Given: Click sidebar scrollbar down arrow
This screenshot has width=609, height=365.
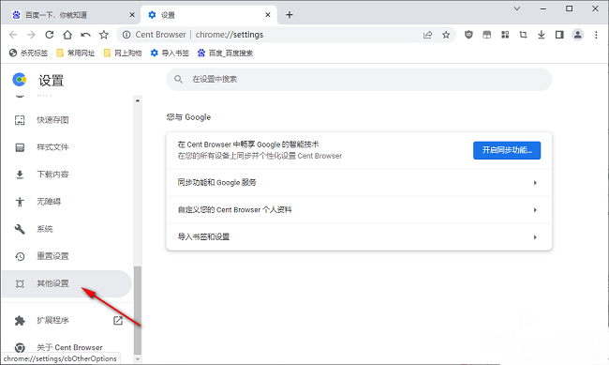Looking at the screenshot, I should pyautogui.click(x=138, y=359).
